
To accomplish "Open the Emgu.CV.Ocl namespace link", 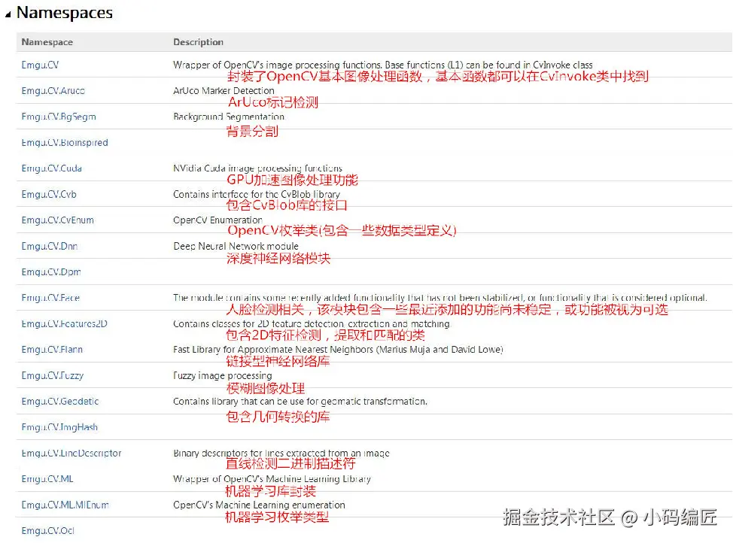I will click(47, 531).
